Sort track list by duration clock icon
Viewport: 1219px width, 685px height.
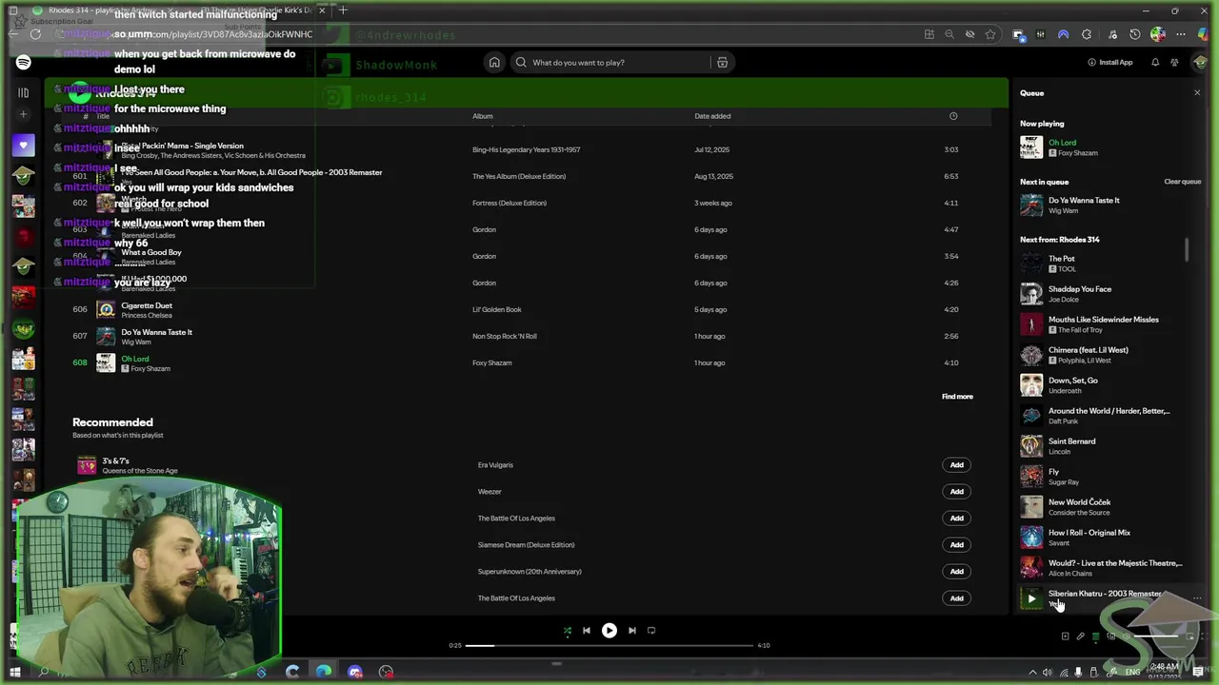tap(953, 116)
